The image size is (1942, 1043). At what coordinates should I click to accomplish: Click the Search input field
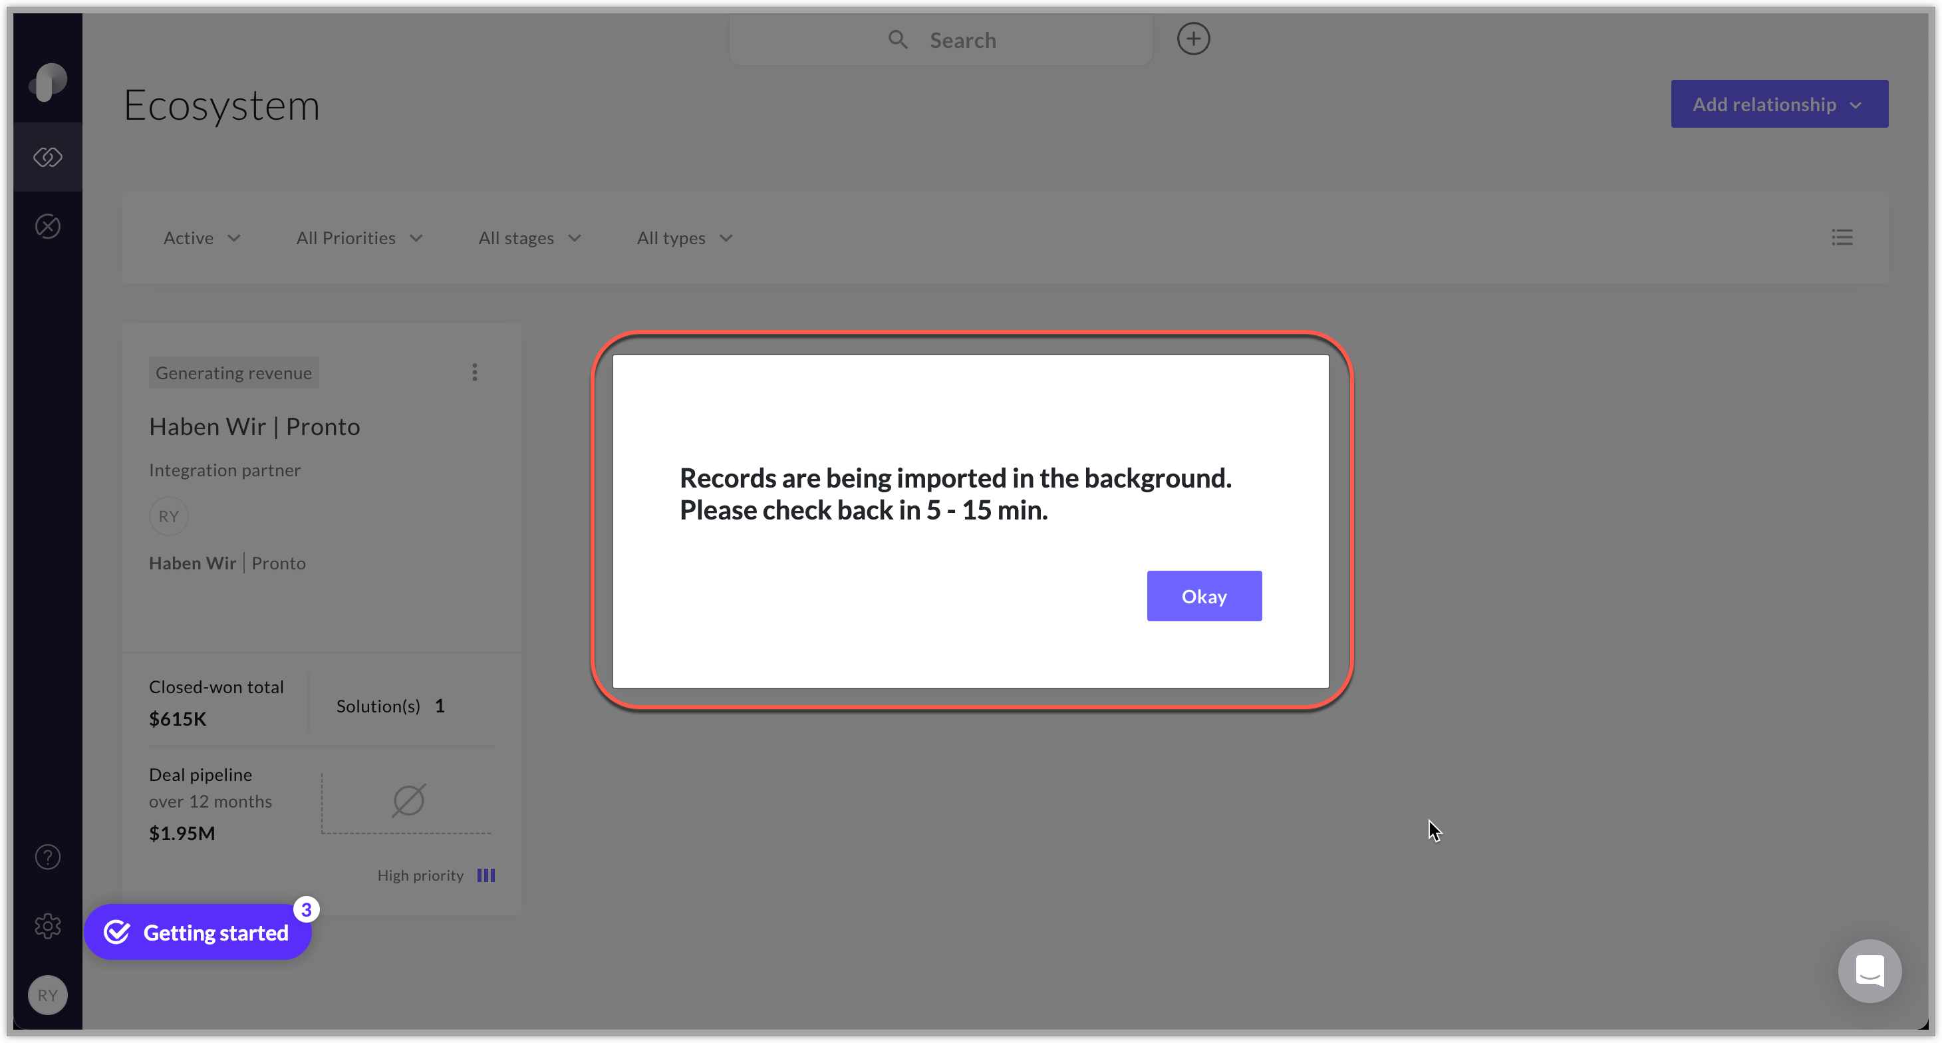[940, 40]
